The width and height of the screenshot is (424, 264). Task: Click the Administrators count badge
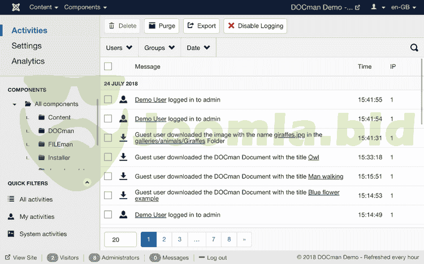point(94,258)
